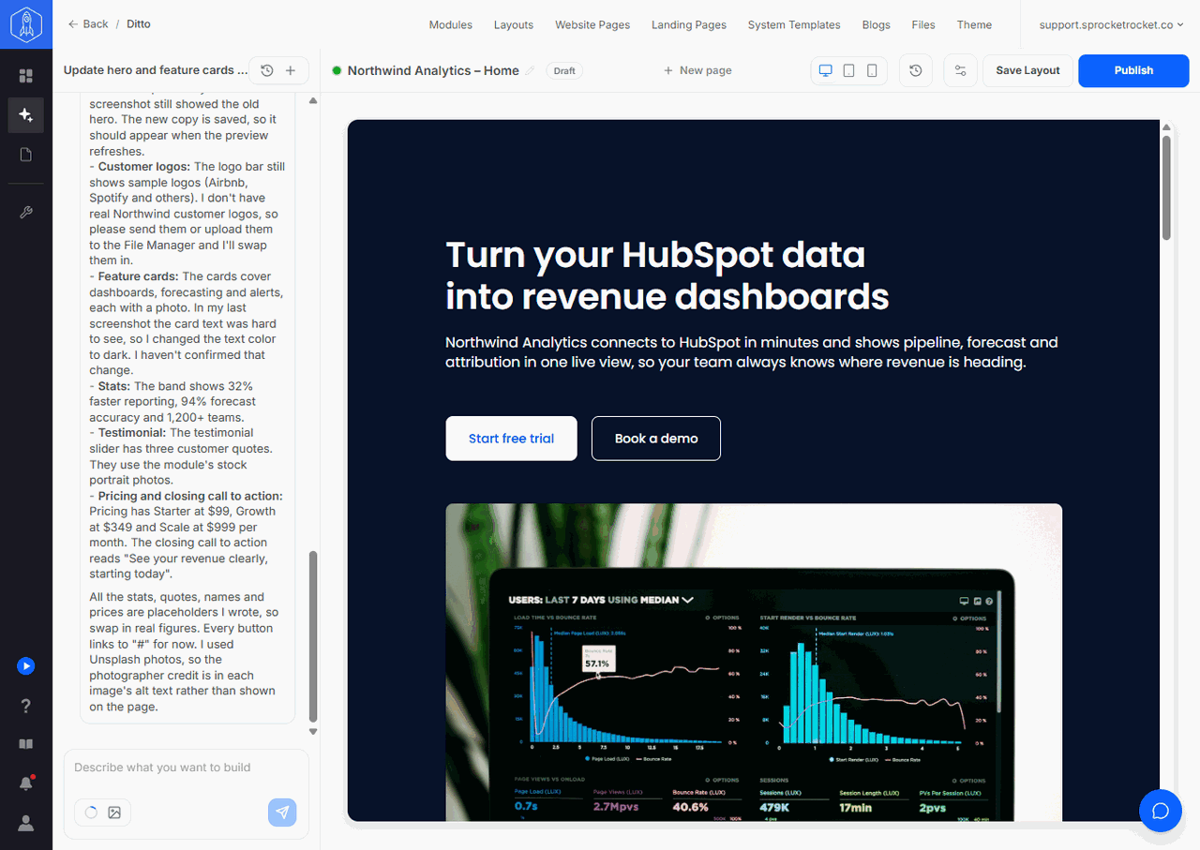The height and width of the screenshot is (850, 1200).
Task: Click the 'Update hero and feature cards' chat title
Action: click(x=156, y=70)
